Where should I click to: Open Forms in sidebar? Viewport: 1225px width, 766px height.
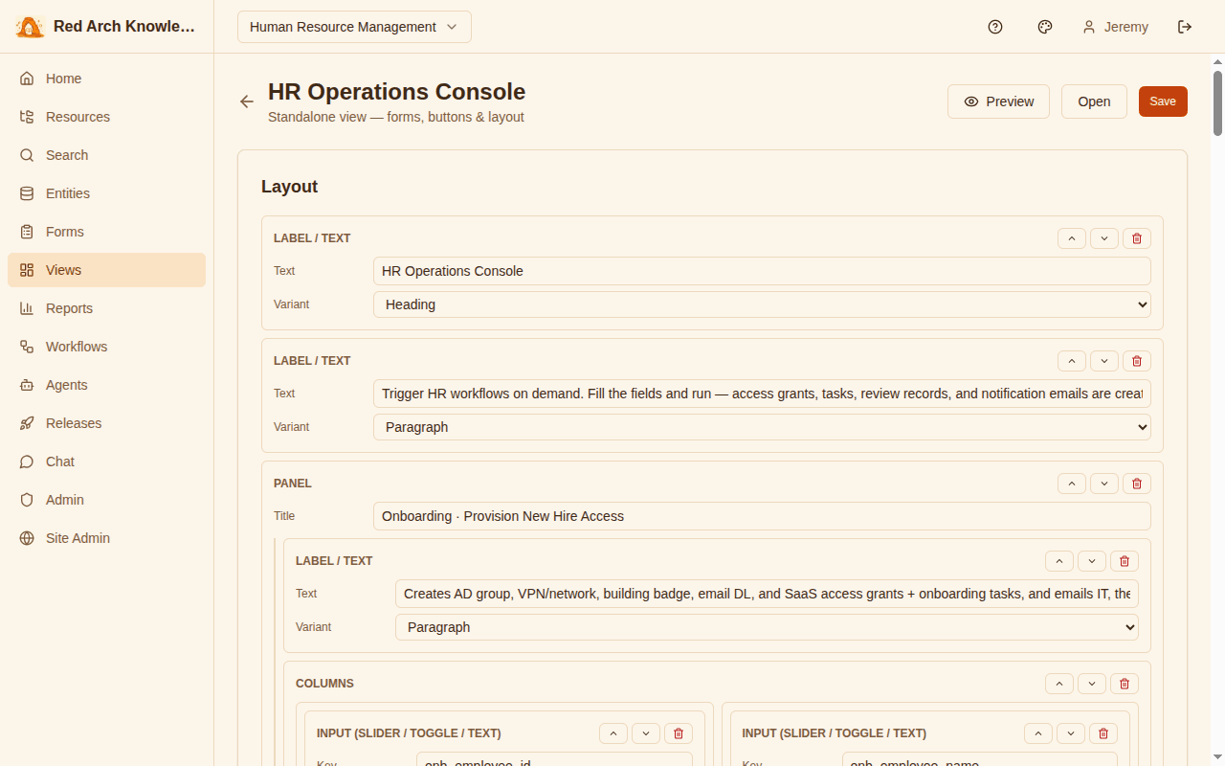pos(106,232)
